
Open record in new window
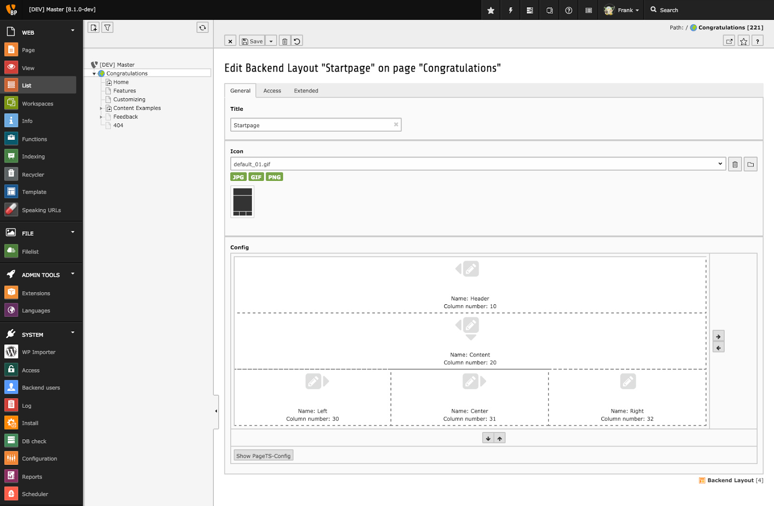point(729,41)
